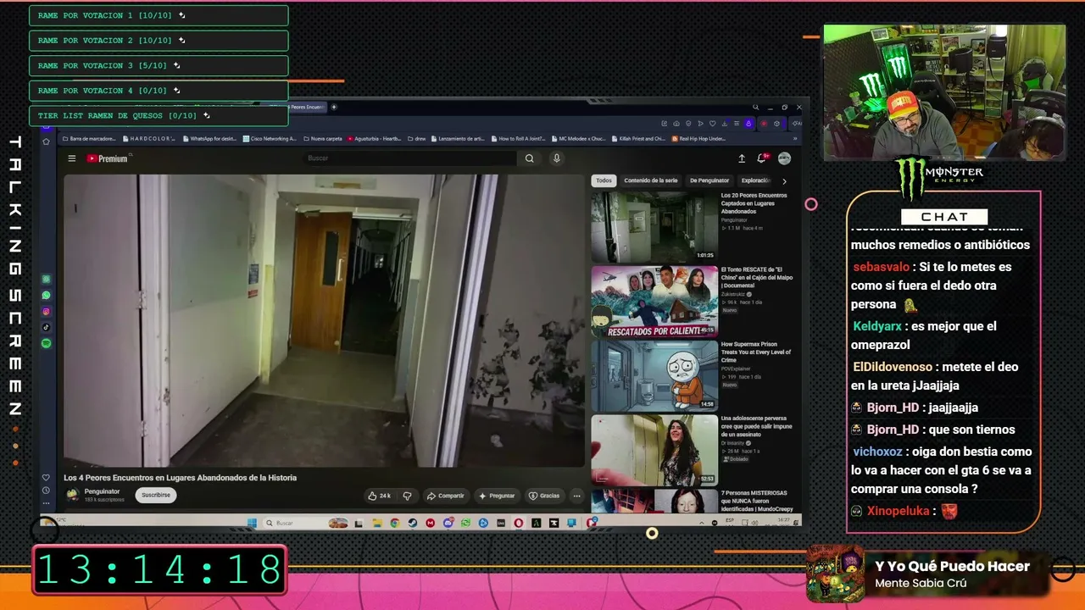
Task: Click chat username 'Keldyarx'
Action: (878, 326)
